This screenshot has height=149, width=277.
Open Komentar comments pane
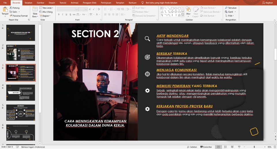pos(206,147)
